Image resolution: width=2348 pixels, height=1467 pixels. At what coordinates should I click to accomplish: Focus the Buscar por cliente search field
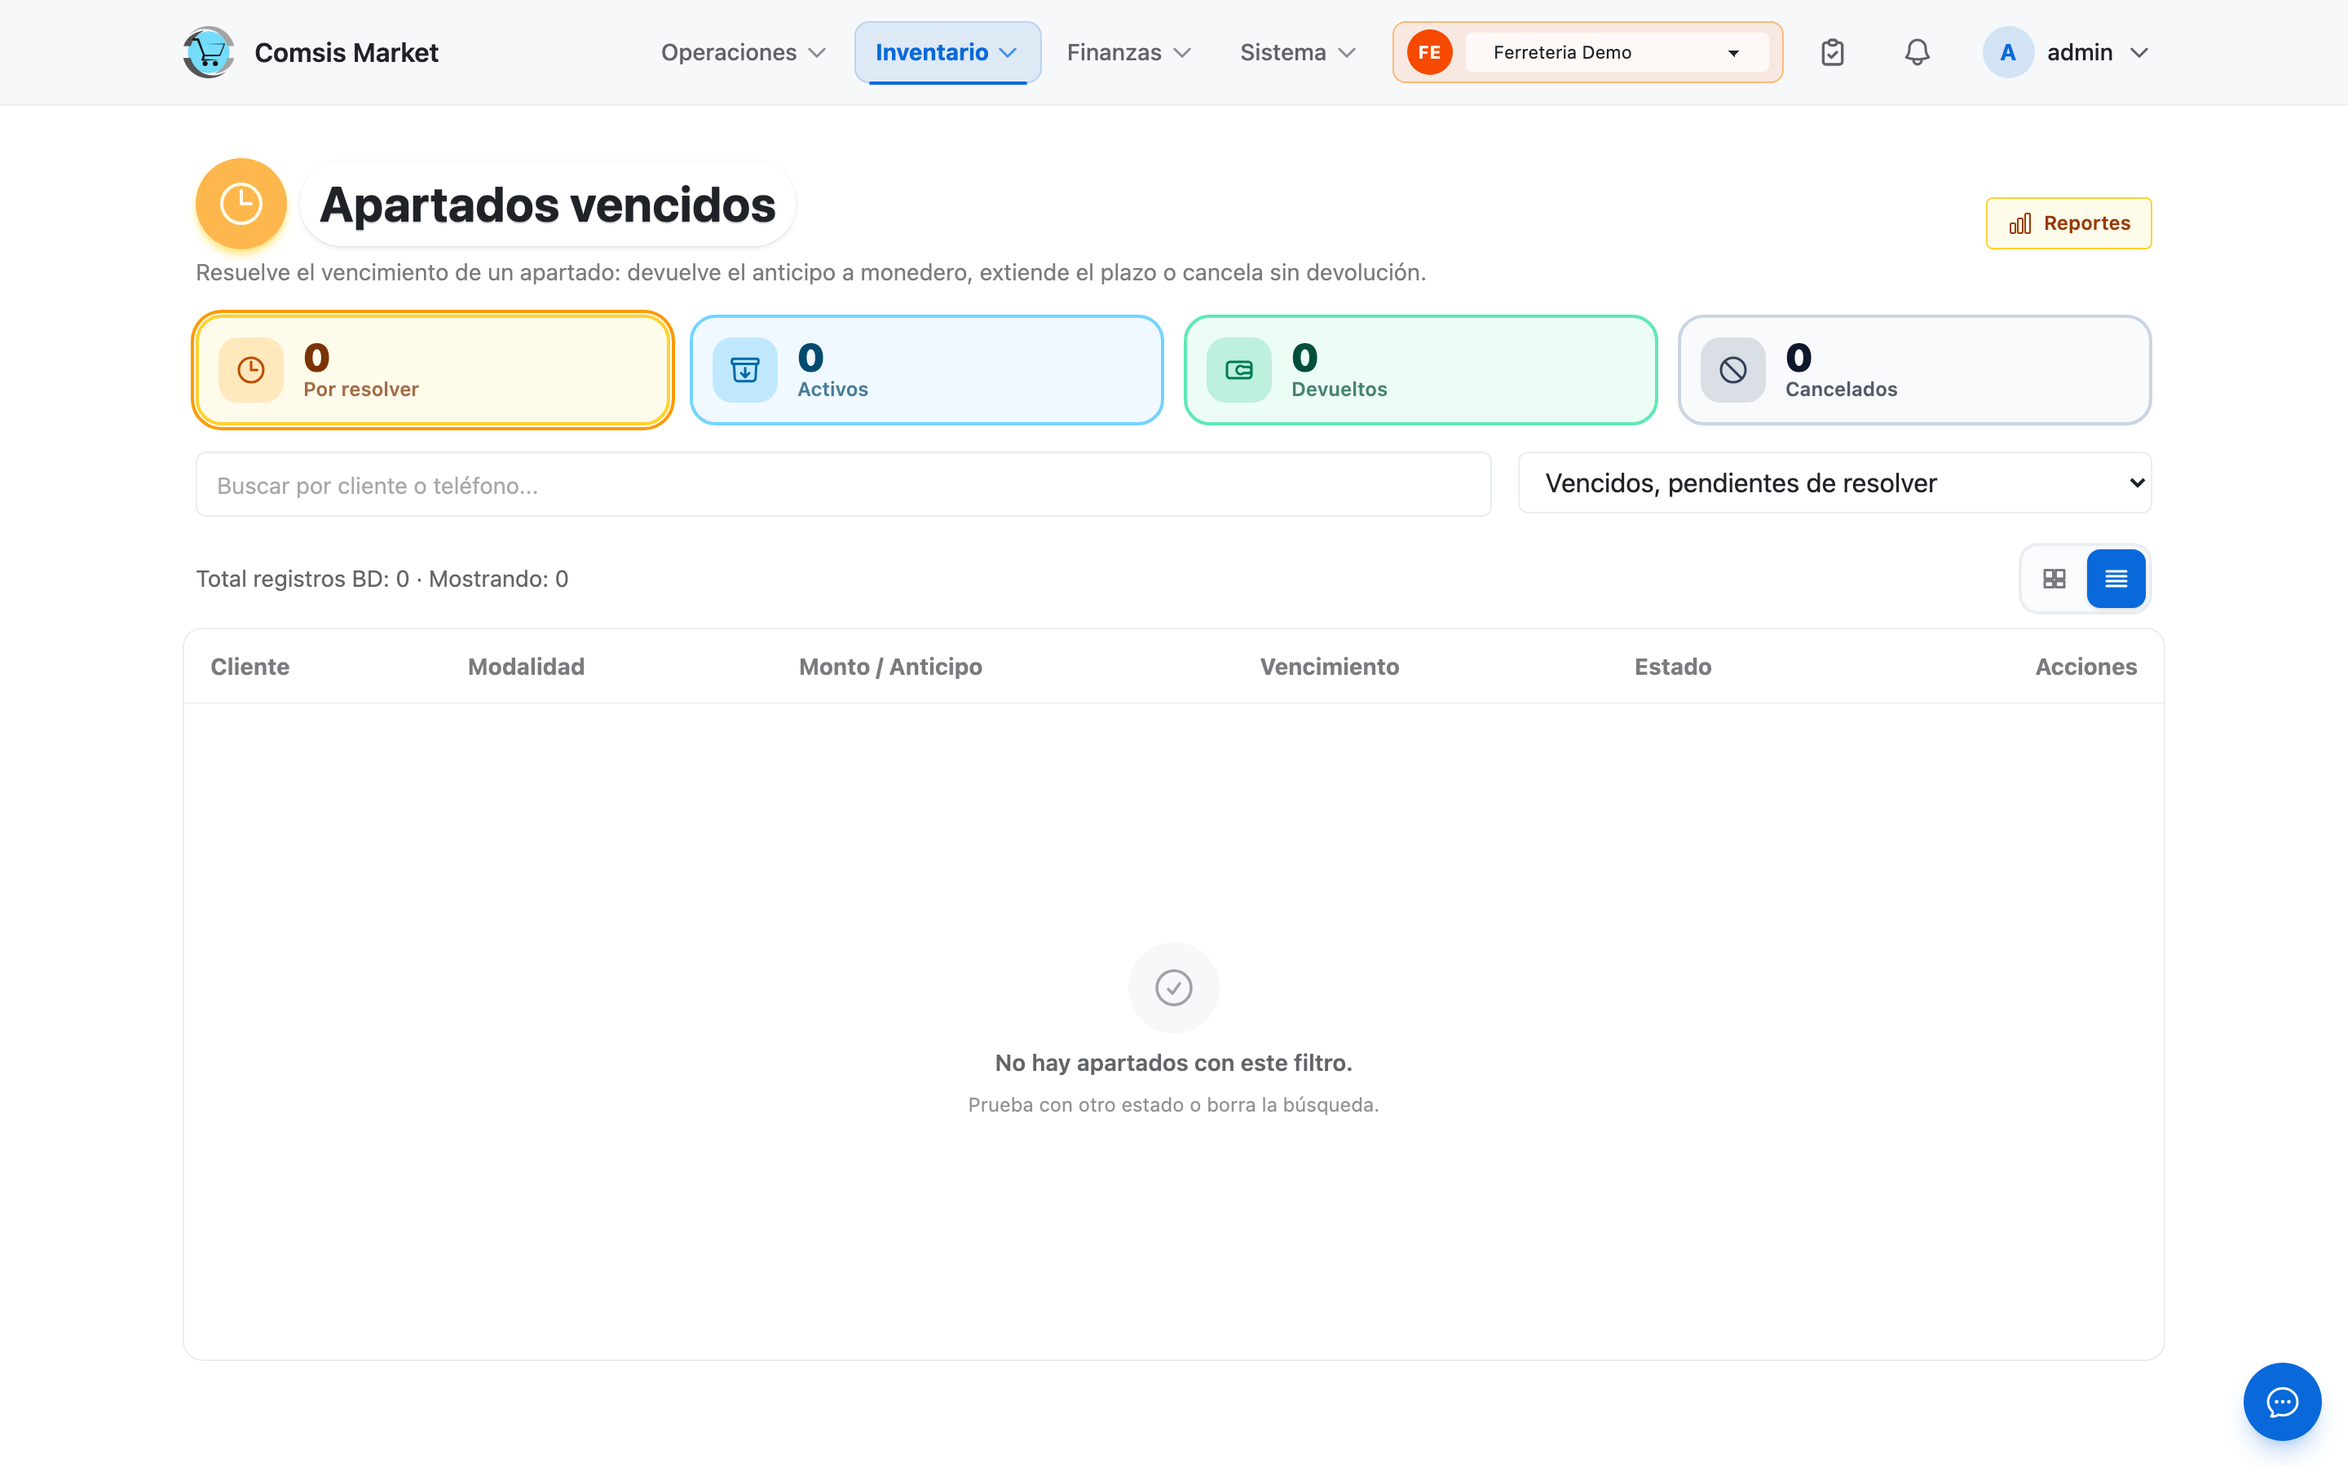843,484
